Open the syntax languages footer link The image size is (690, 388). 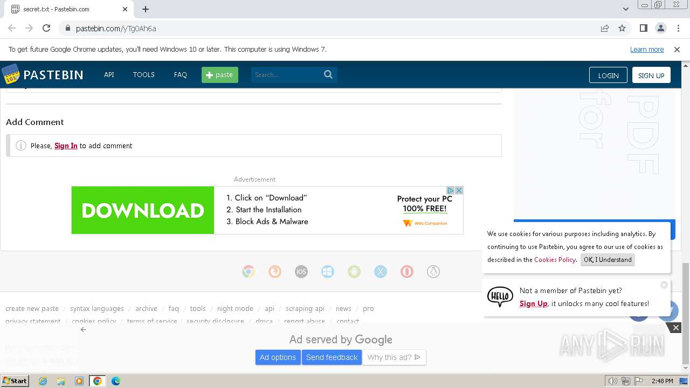point(97,308)
